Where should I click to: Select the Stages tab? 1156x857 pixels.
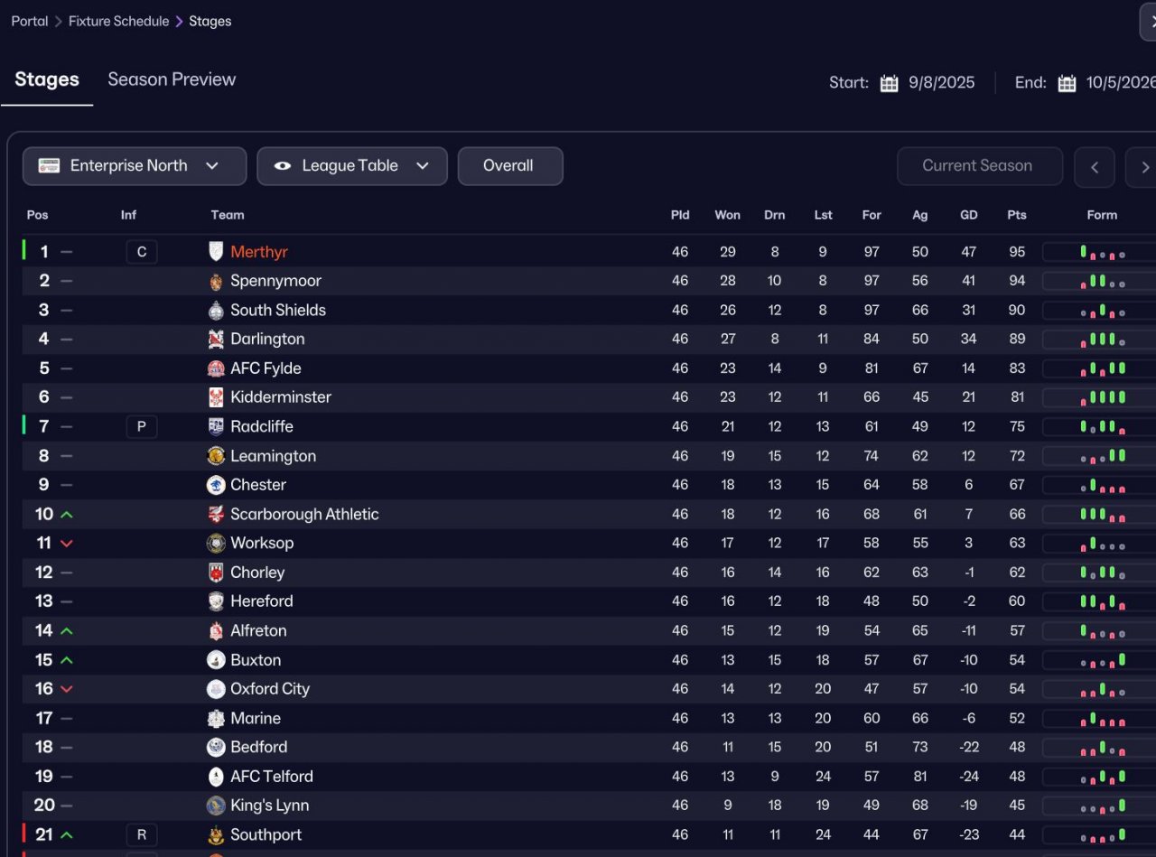(x=47, y=79)
